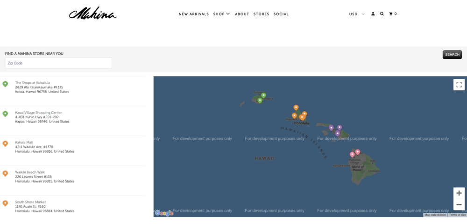Click orange pin icon beside Kahala Mall
The image size is (467, 224).
point(5,143)
